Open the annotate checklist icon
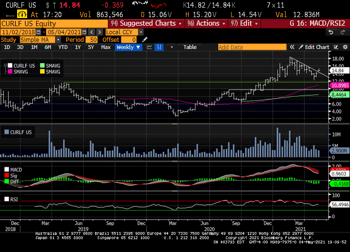The width and height of the screenshot is (350, 252). [336, 47]
